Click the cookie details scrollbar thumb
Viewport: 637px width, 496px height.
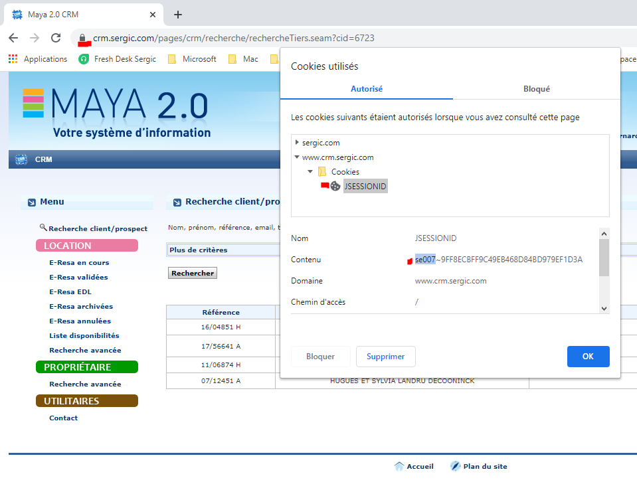click(x=604, y=258)
